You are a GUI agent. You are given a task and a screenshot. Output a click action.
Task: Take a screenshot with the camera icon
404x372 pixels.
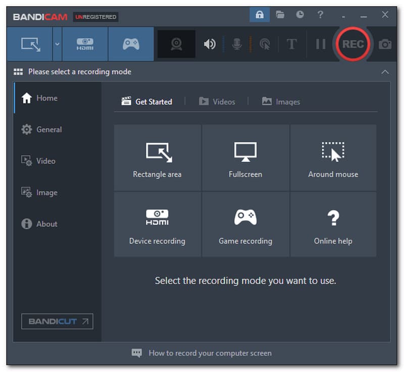(385, 44)
